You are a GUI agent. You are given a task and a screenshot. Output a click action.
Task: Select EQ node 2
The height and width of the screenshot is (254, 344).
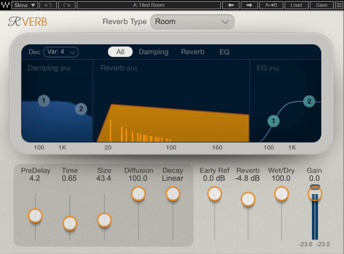[x=309, y=101]
